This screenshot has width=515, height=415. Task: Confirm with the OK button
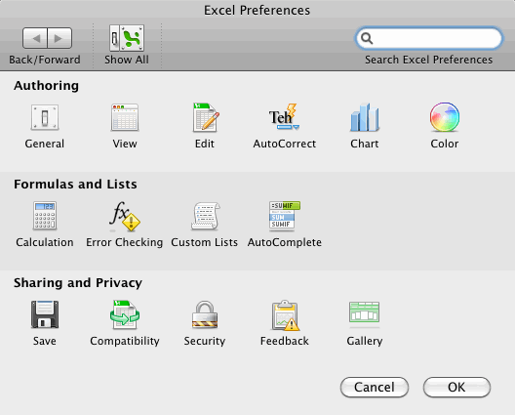click(456, 387)
